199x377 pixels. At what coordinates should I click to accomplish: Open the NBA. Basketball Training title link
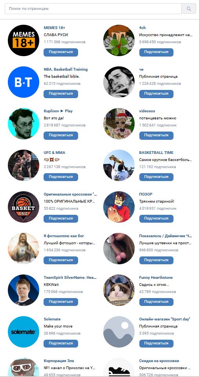click(x=66, y=70)
